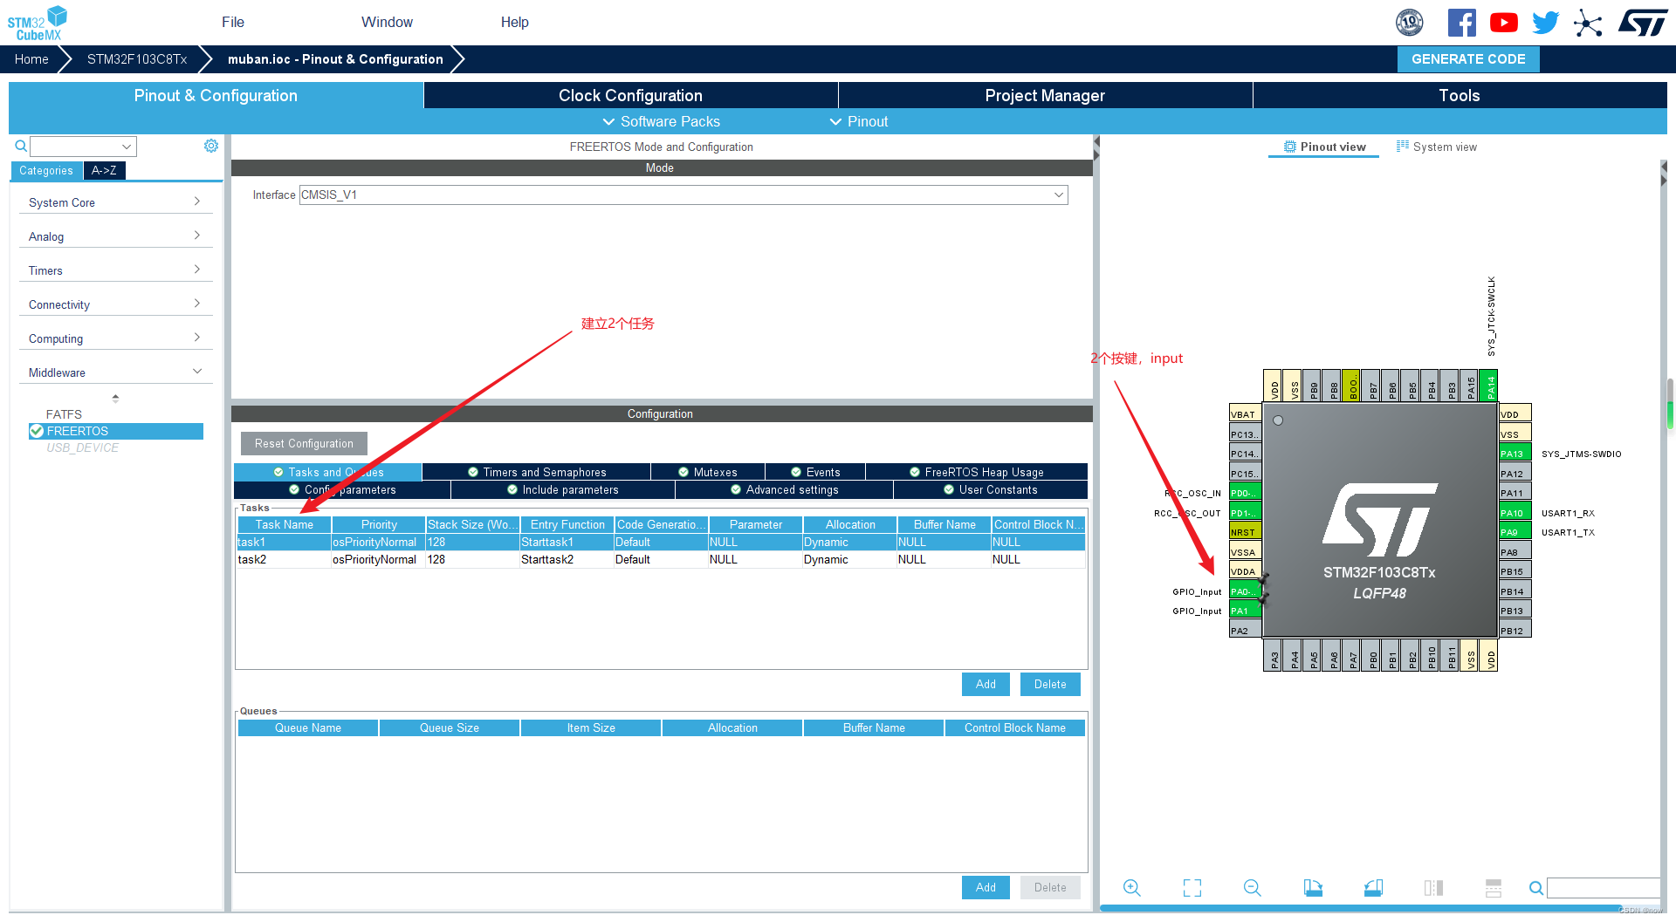Image resolution: width=1676 pixels, height=922 pixels.
Task: Click the STM32CubeMX logo
Action: (37, 23)
